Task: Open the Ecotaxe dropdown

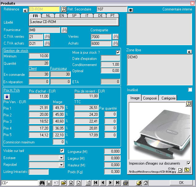Action: (61, 158)
